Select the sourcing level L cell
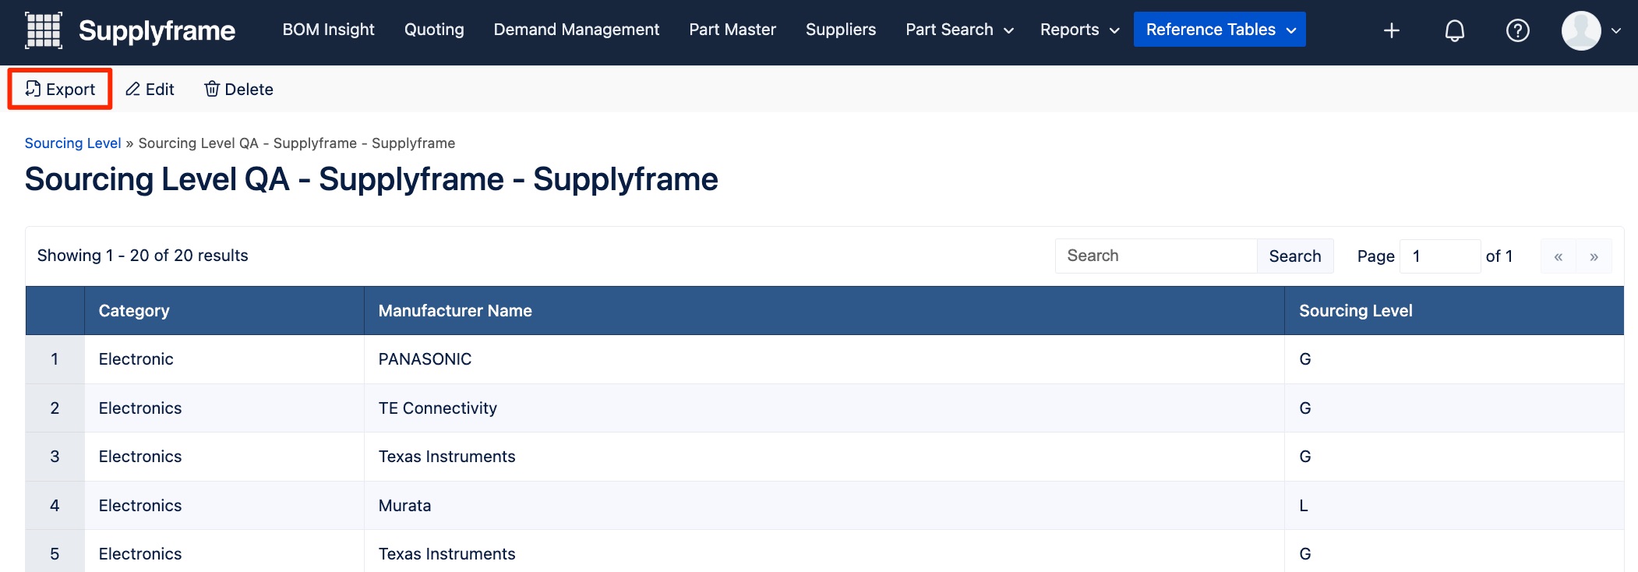Viewport: 1638px width, 572px height. [x=1454, y=506]
